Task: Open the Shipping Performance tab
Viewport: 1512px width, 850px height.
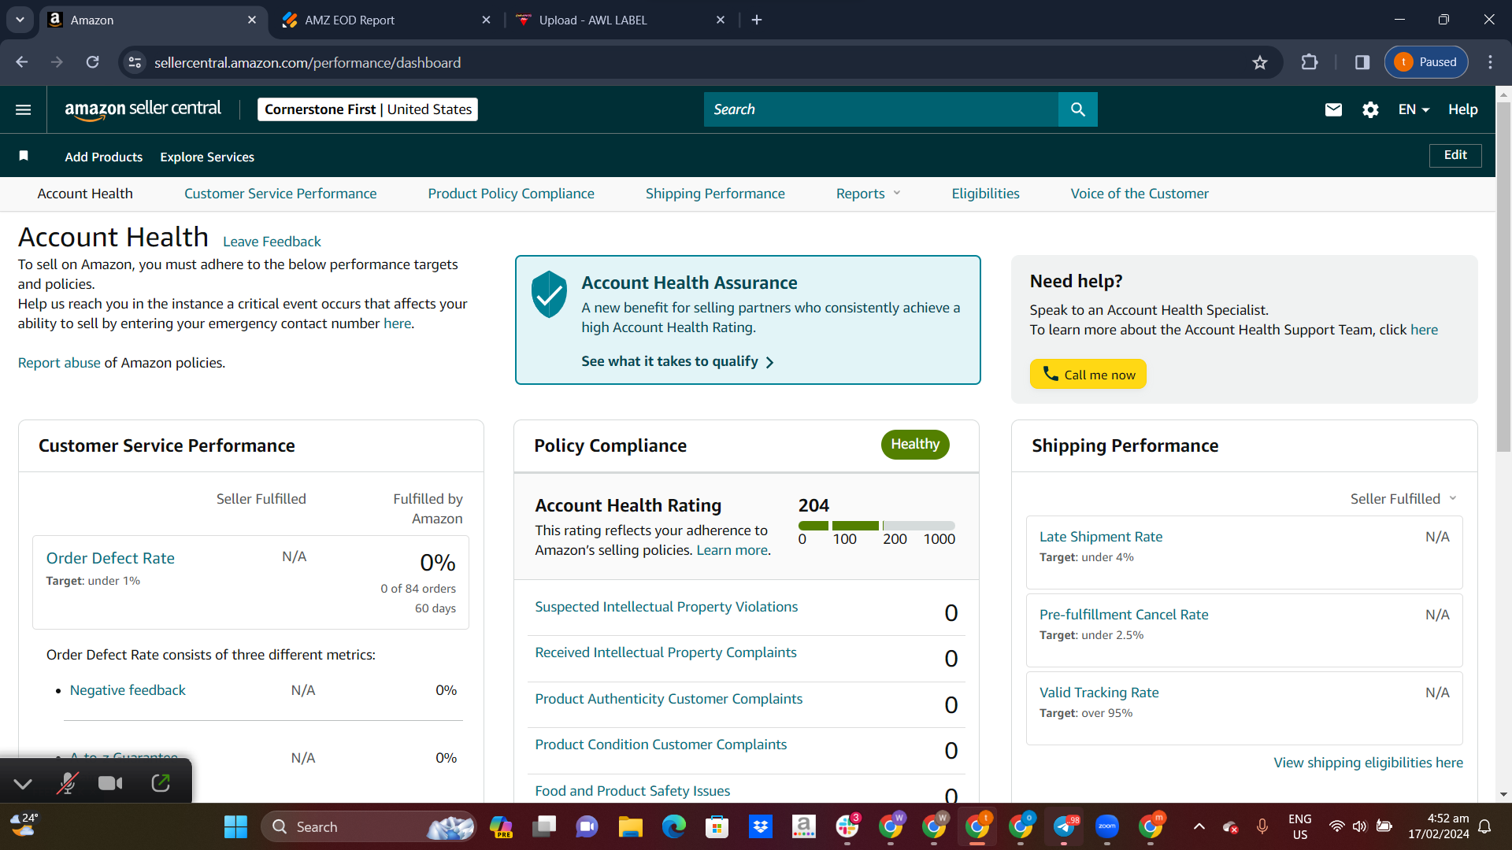Action: pos(715,194)
